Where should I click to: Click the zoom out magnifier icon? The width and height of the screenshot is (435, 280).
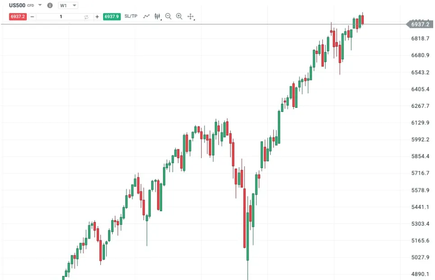168,16
